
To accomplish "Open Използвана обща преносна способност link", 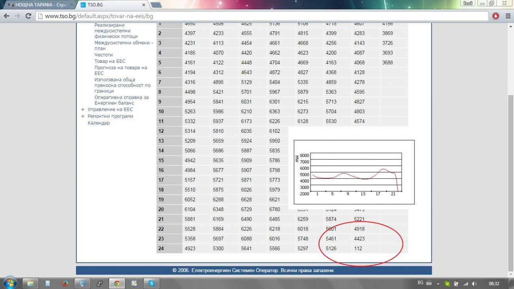I will click(123, 85).
